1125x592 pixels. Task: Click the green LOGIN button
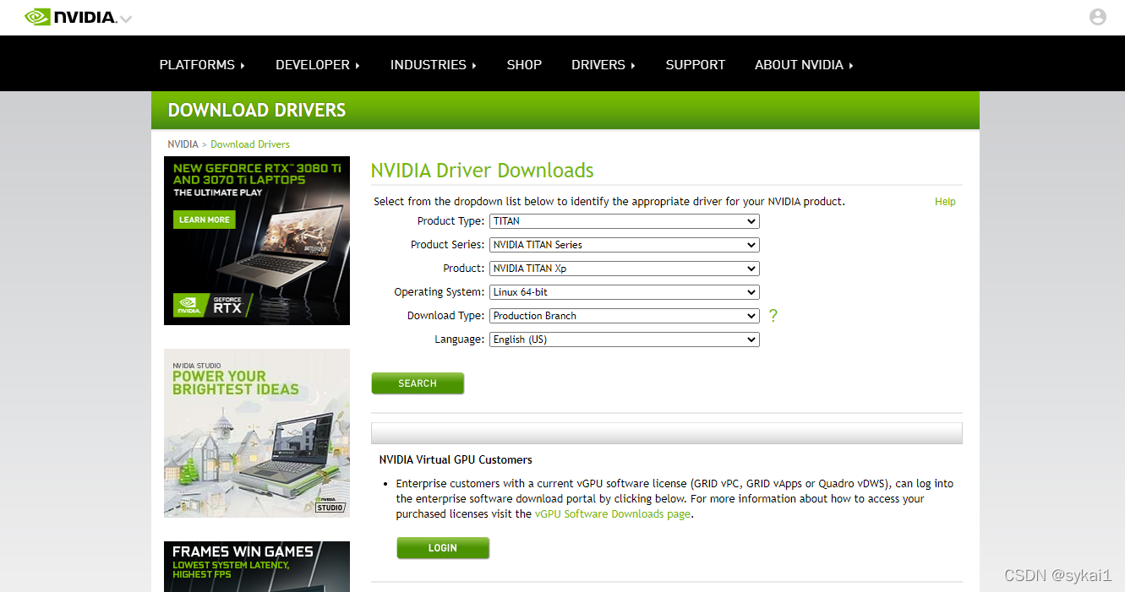pyautogui.click(x=443, y=548)
